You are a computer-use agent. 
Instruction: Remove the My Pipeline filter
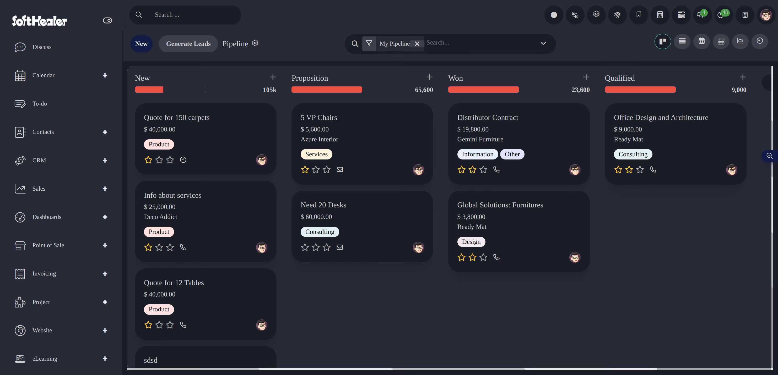[417, 44]
